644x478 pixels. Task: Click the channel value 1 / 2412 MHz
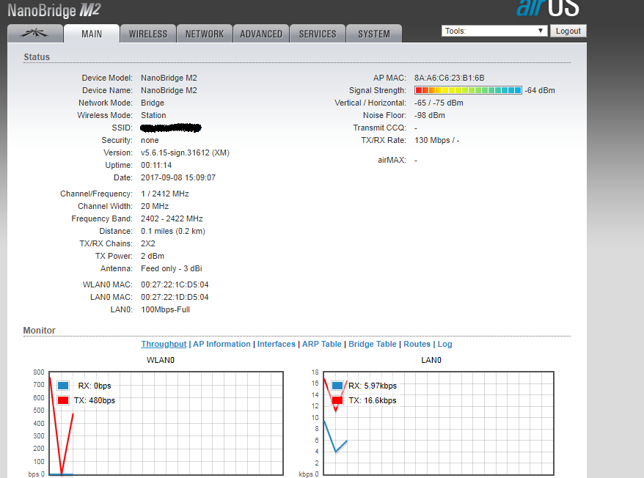pyautogui.click(x=165, y=194)
